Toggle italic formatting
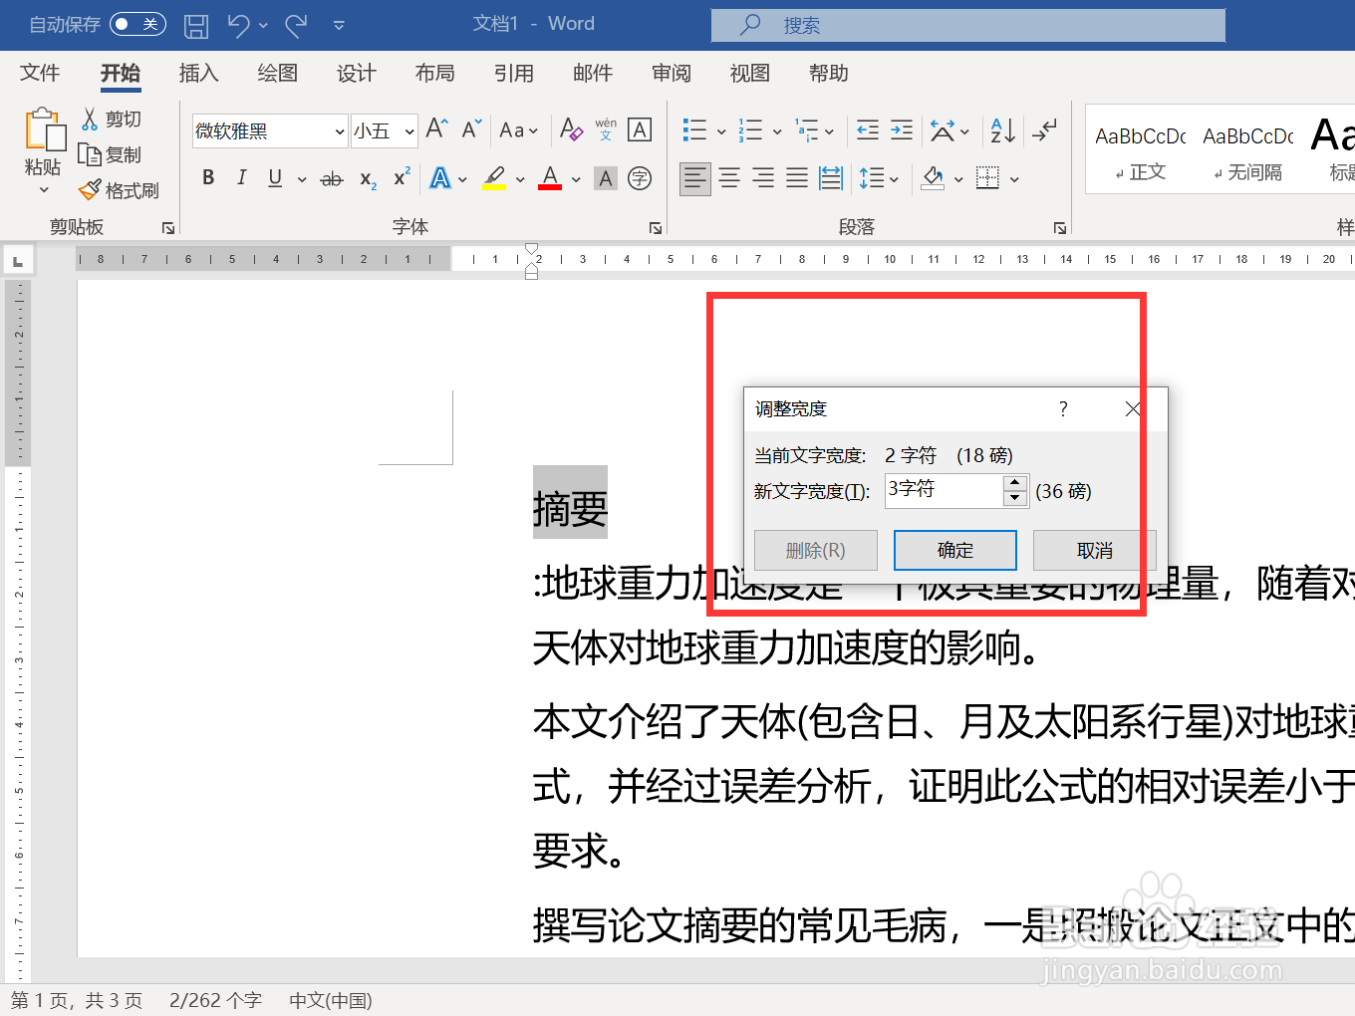This screenshot has width=1355, height=1016. click(x=241, y=177)
